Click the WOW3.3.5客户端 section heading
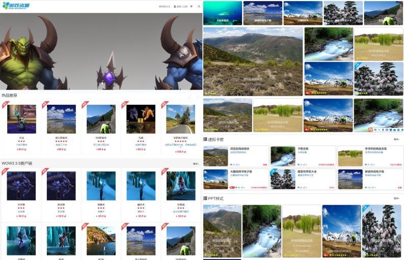 (x=17, y=163)
